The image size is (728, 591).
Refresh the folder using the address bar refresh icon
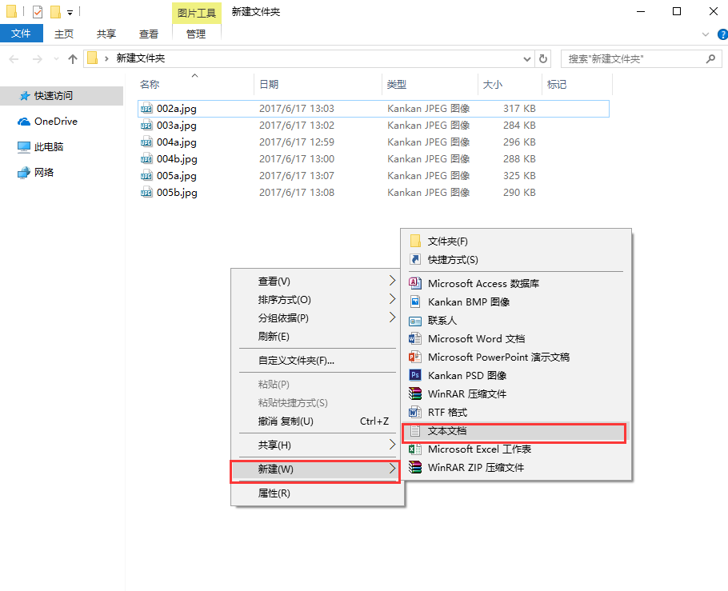[x=543, y=58]
